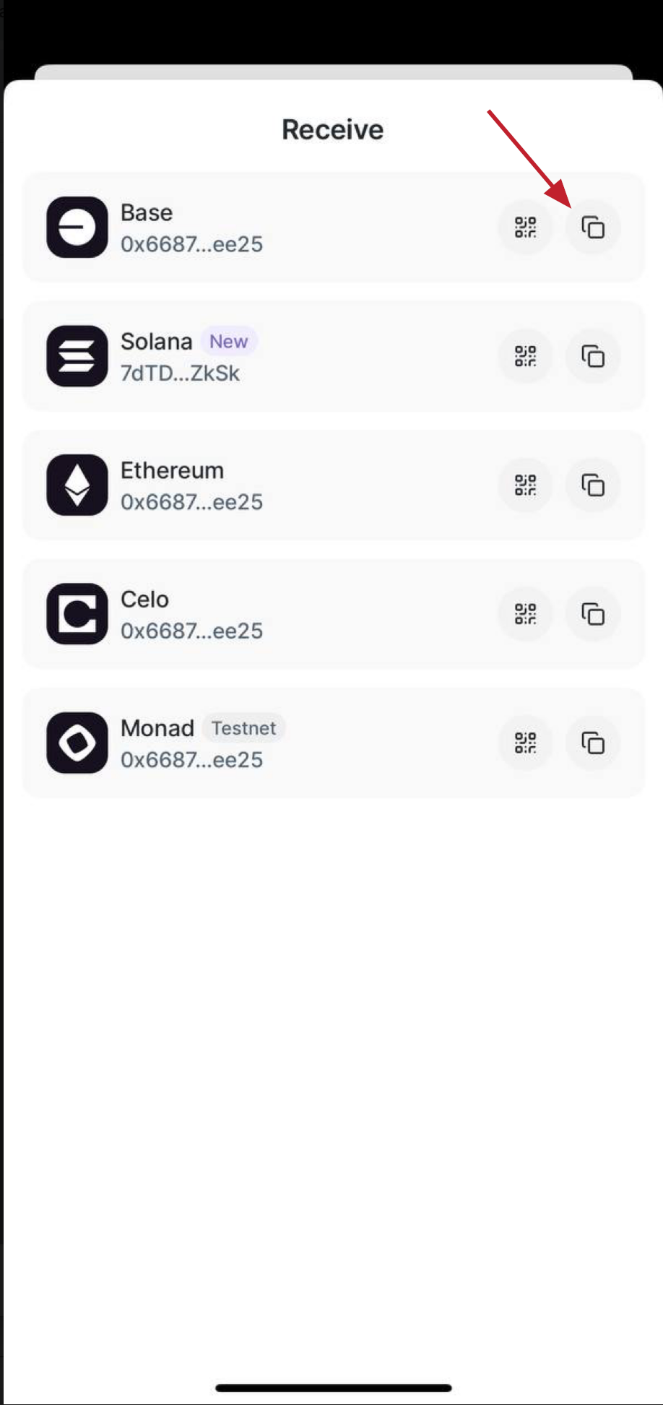Select the Celo address text 0x6687...ee25

pyautogui.click(x=191, y=631)
